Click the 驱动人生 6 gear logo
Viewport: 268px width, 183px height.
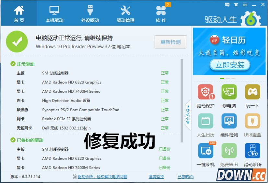point(251,19)
